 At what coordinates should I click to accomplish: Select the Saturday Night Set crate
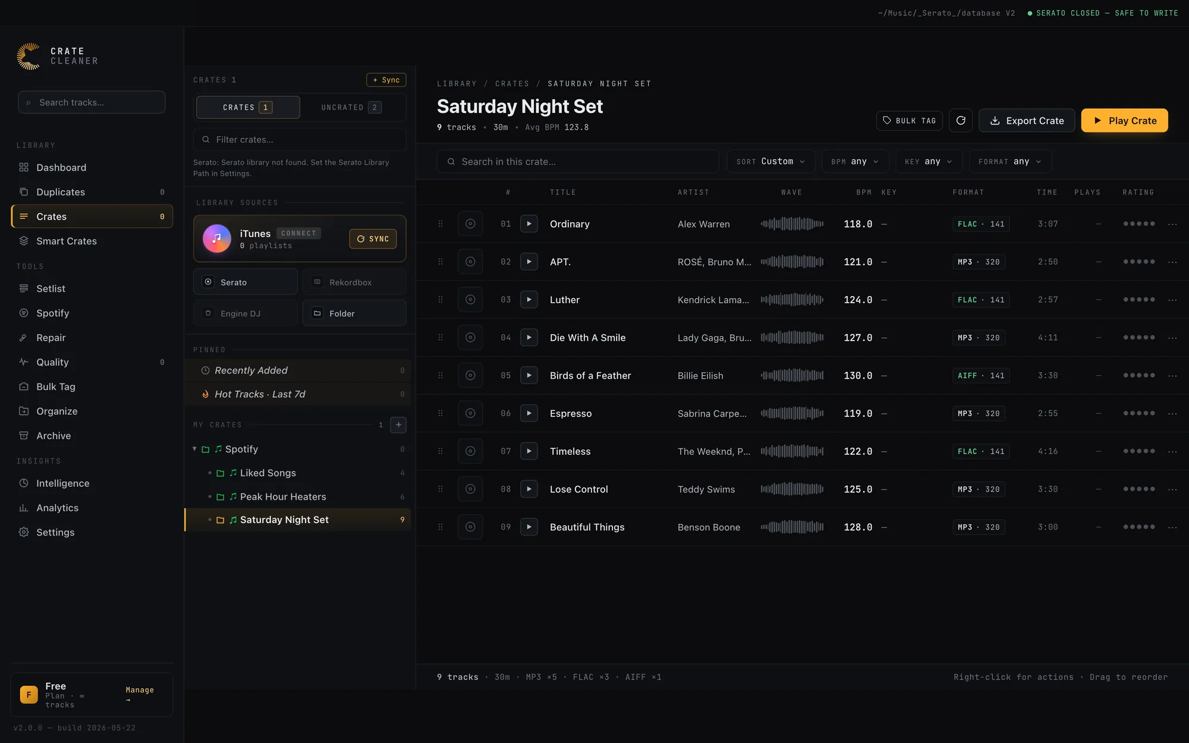pos(298,520)
